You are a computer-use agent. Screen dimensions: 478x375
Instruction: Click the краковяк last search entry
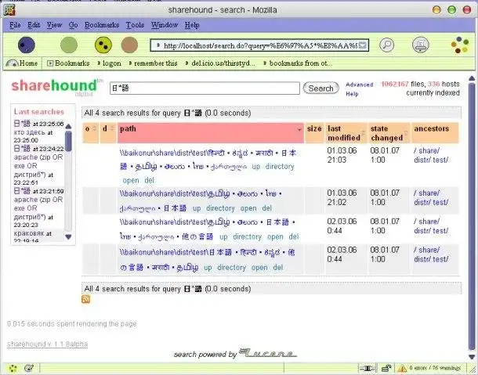point(29,233)
